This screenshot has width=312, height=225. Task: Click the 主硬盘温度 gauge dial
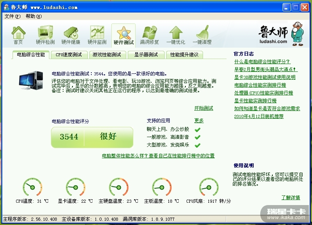coord(119,187)
